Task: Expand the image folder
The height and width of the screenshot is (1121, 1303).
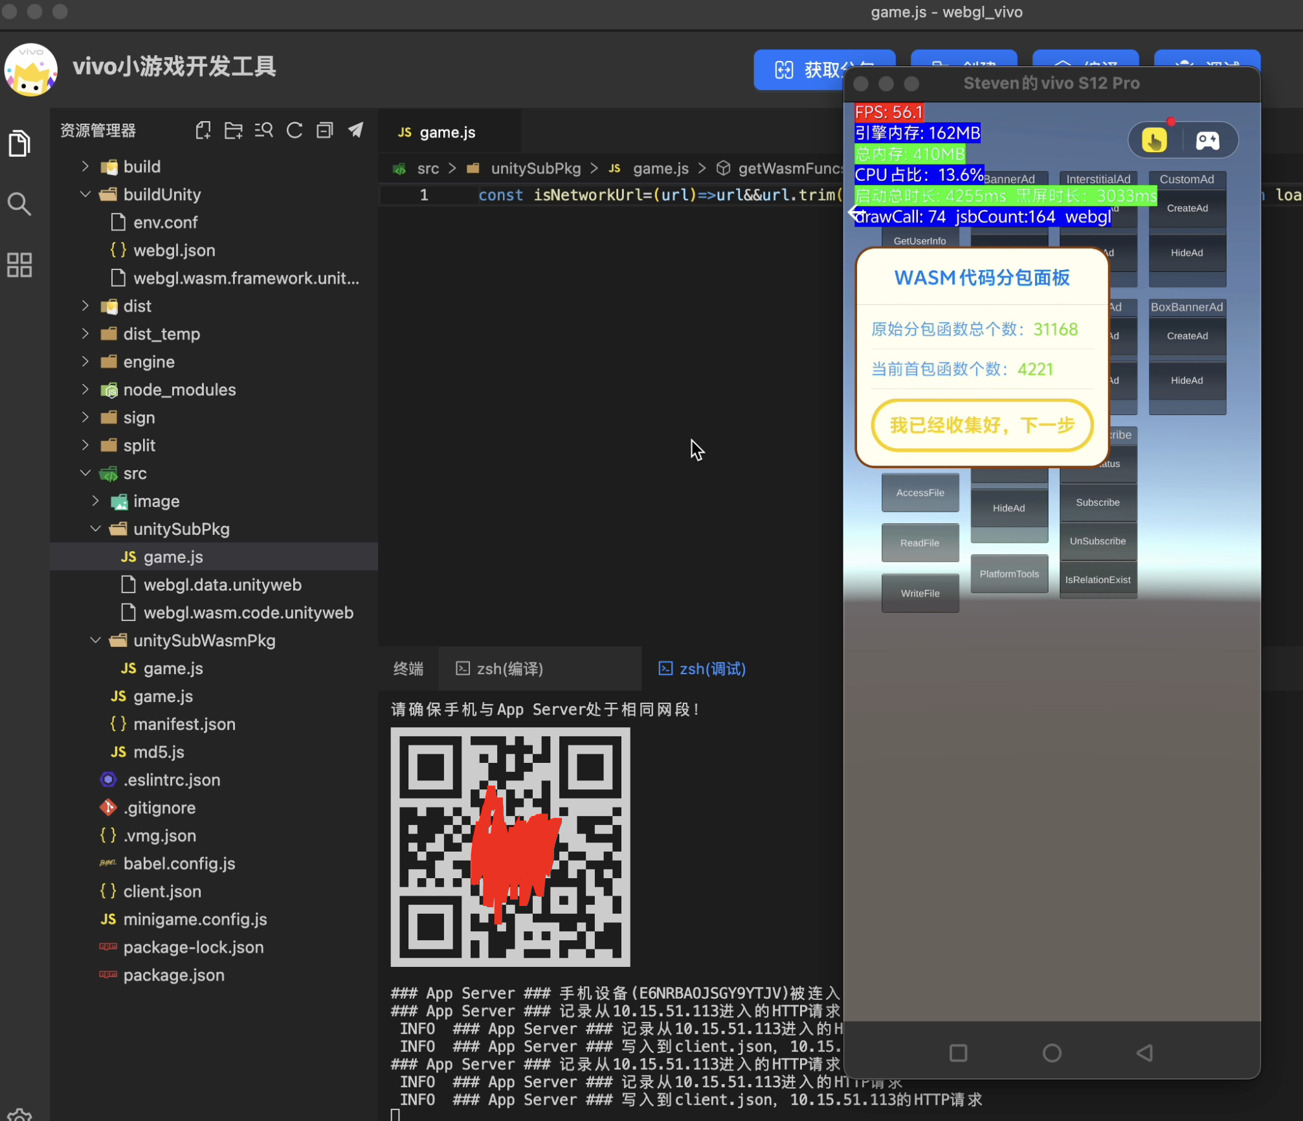Action: pyautogui.click(x=95, y=501)
